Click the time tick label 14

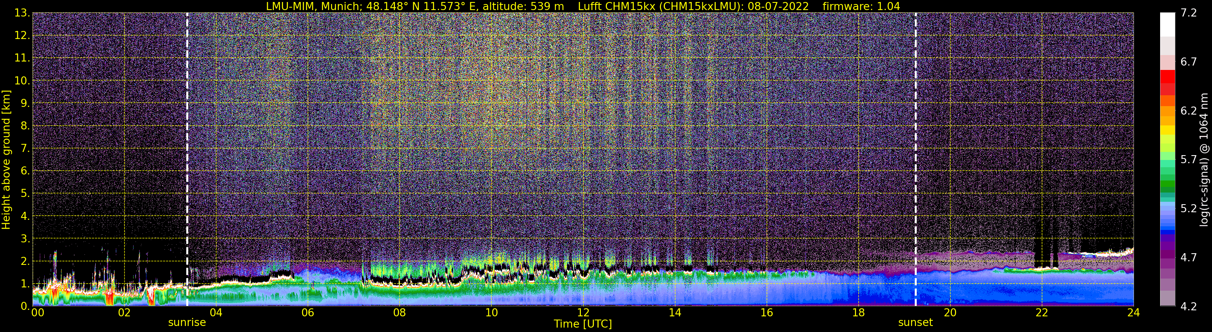click(x=675, y=313)
